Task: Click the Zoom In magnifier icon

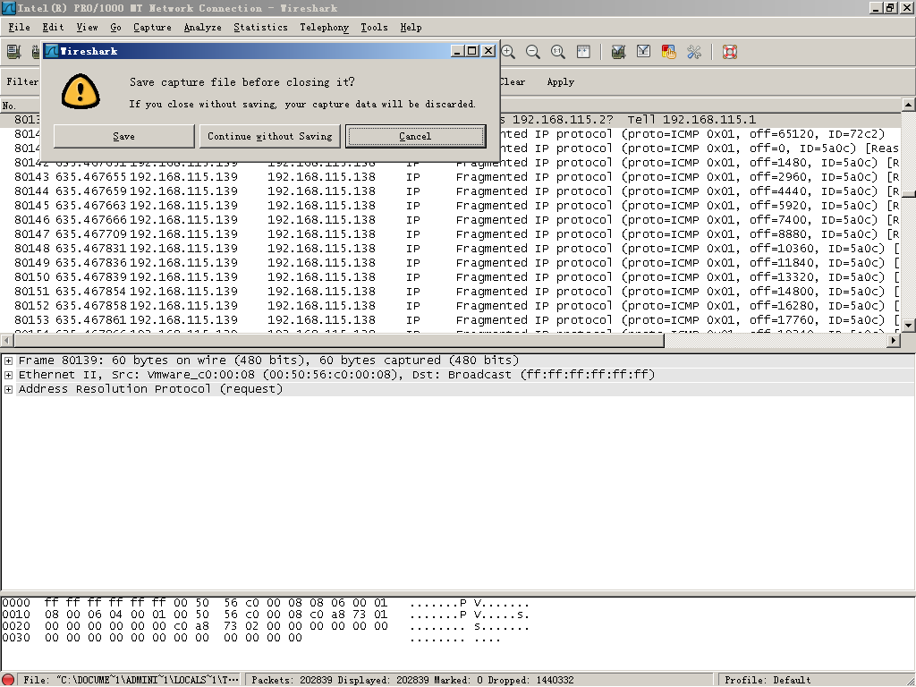Action: [508, 52]
